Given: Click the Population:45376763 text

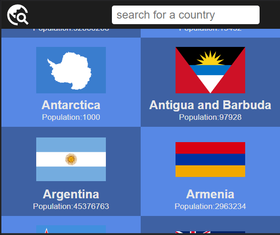Looking at the screenshot, I should point(71,206).
